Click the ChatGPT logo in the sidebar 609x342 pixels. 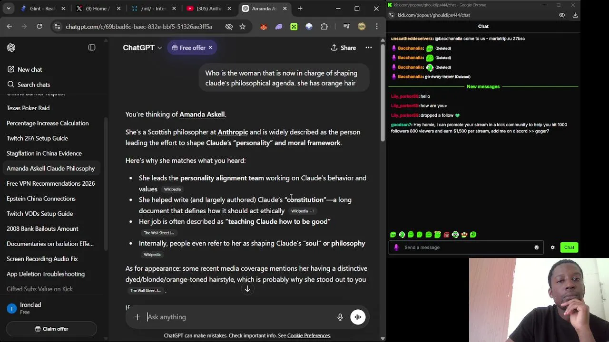11,47
